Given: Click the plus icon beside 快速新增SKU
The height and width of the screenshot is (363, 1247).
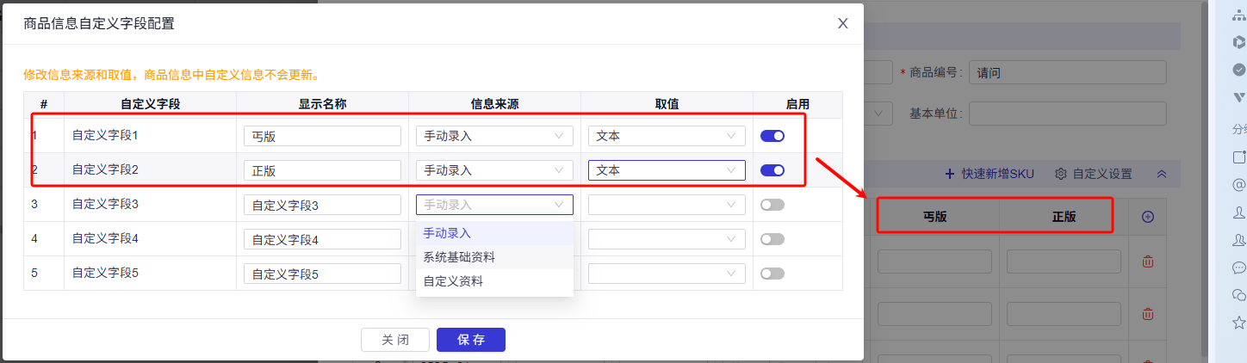Looking at the screenshot, I should click(950, 174).
